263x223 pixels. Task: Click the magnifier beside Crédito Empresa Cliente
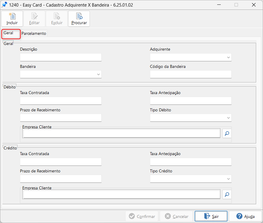click(227, 194)
